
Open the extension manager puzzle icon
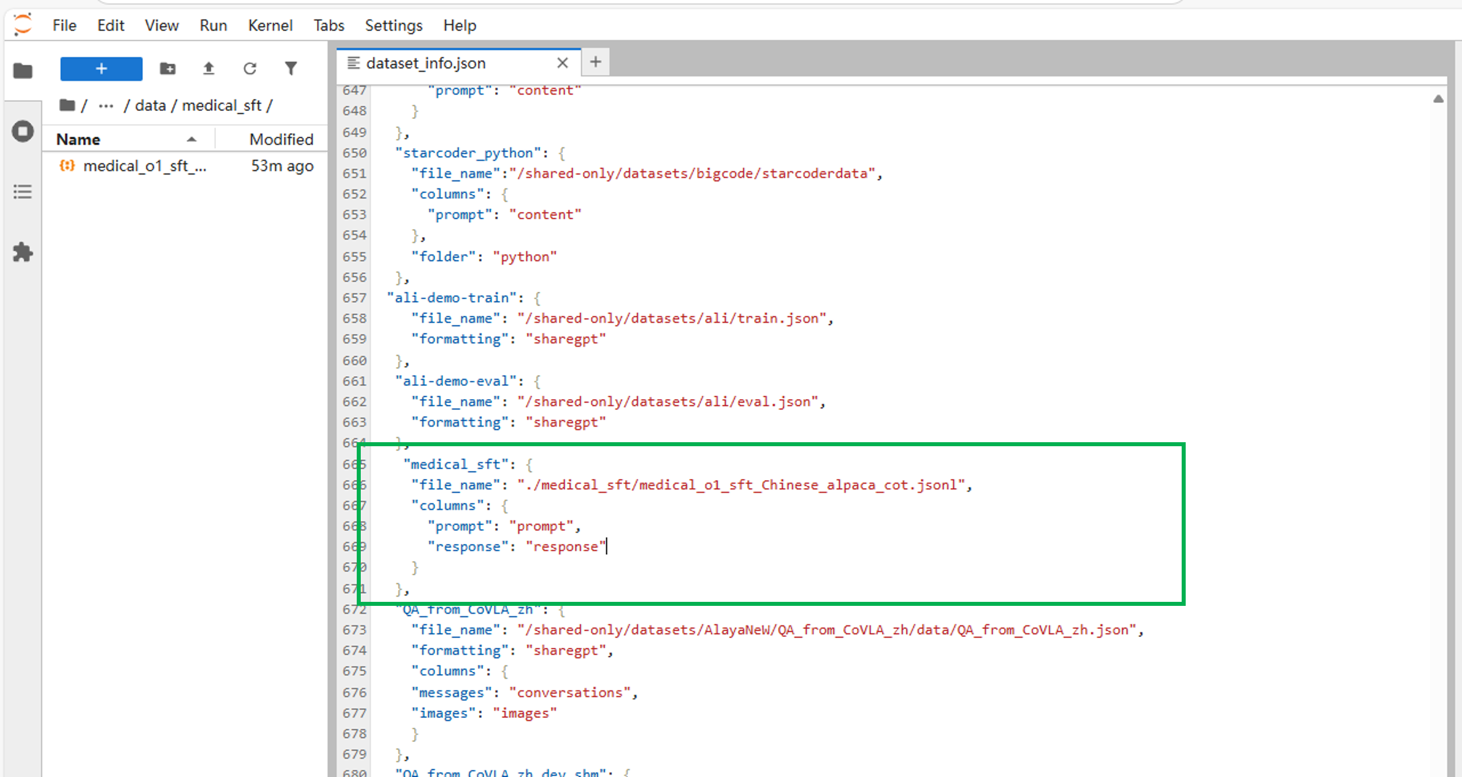(x=23, y=252)
